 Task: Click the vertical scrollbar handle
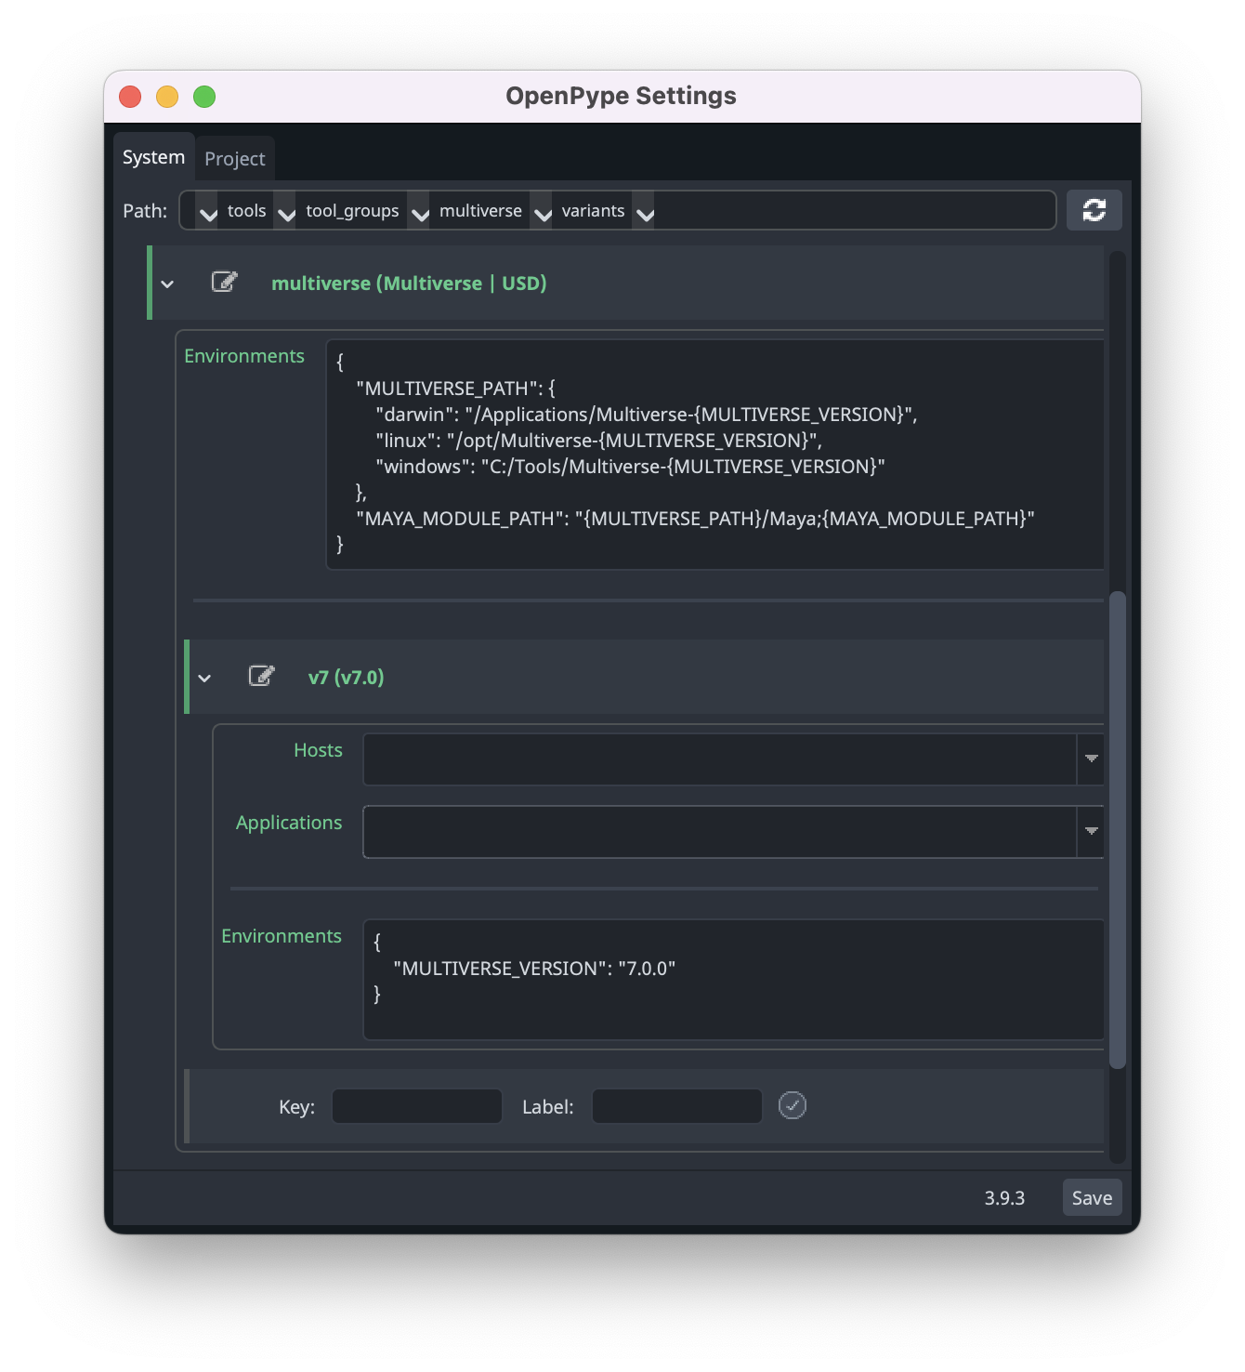1118,830
